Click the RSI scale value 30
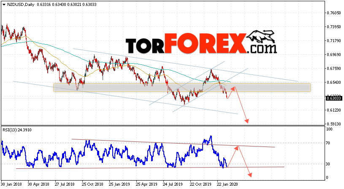The image size is (344, 189). pos(328,164)
